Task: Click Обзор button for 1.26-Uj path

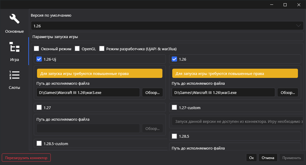Action: coord(152,92)
